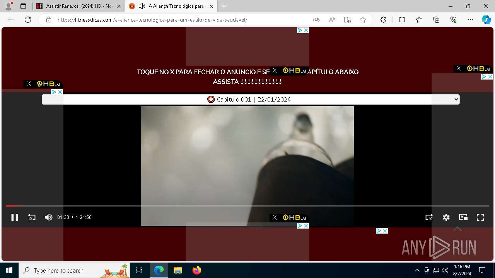Image resolution: width=495 pixels, height=278 pixels.
Task: Launch Firefox from taskbar
Action: pyautogui.click(x=197, y=270)
